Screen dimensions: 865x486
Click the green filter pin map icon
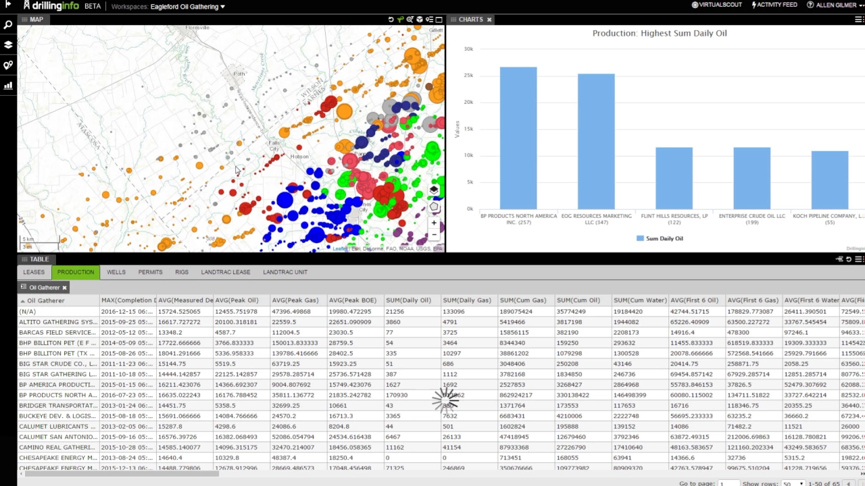[400, 20]
